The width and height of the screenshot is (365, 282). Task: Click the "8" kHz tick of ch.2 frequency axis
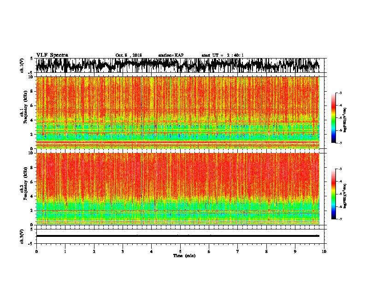click(32, 168)
